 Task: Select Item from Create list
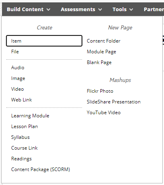click(44, 41)
